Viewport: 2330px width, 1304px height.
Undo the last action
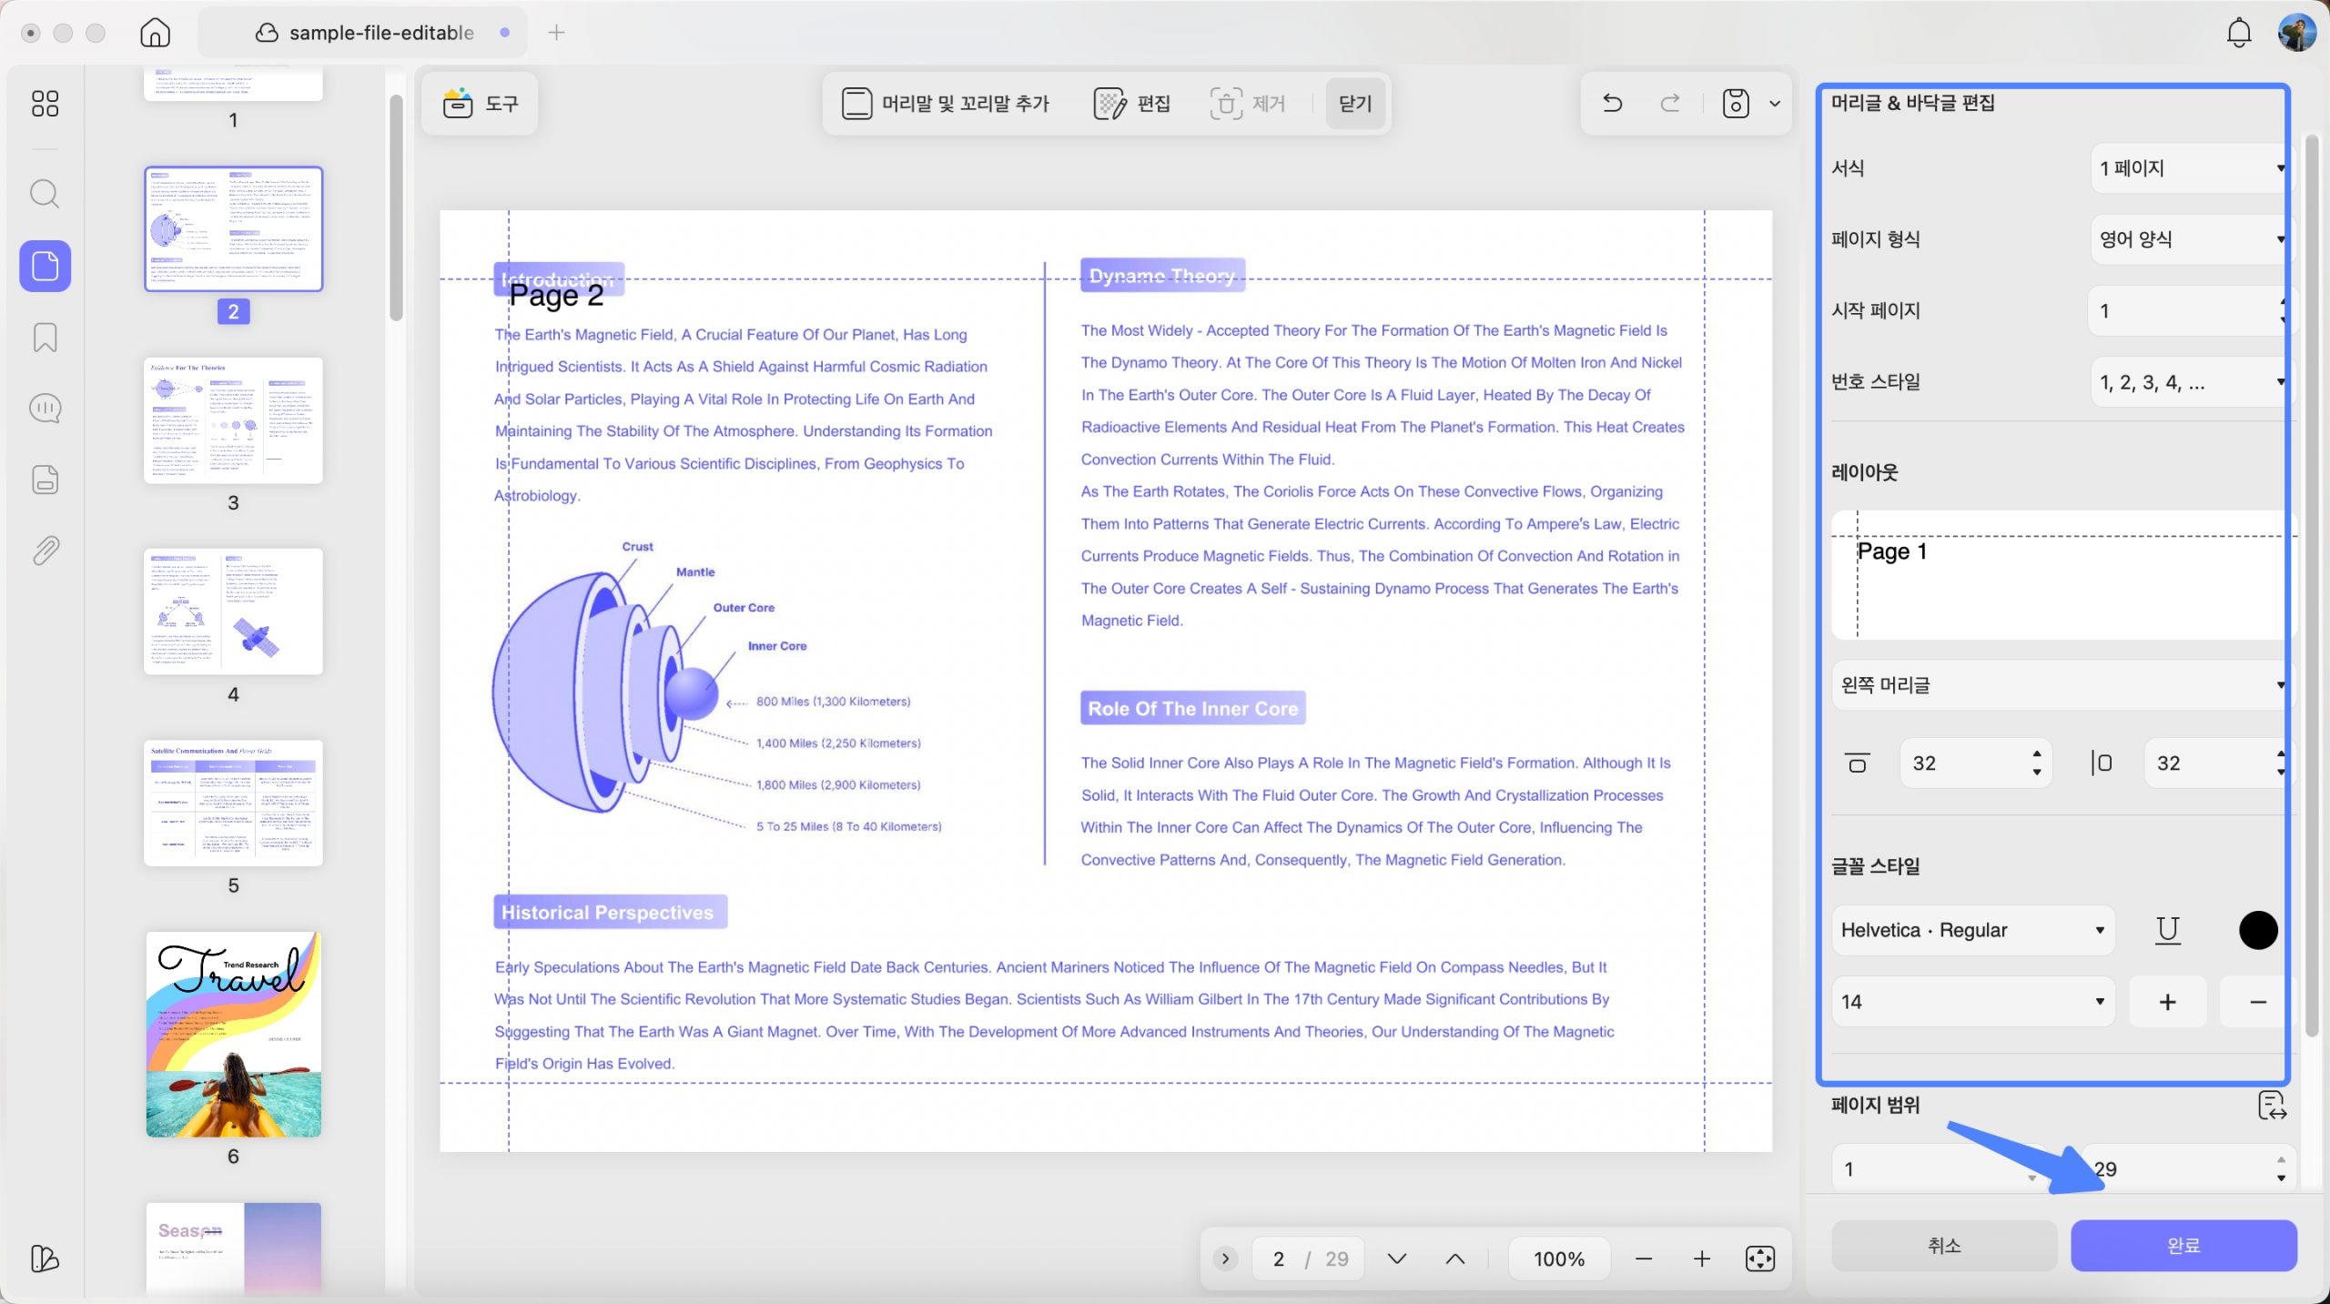point(1612,104)
